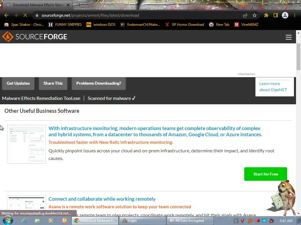The height and width of the screenshot is (225, 301).
Task: Click the red V tray icon
Action: pos(243,221)
